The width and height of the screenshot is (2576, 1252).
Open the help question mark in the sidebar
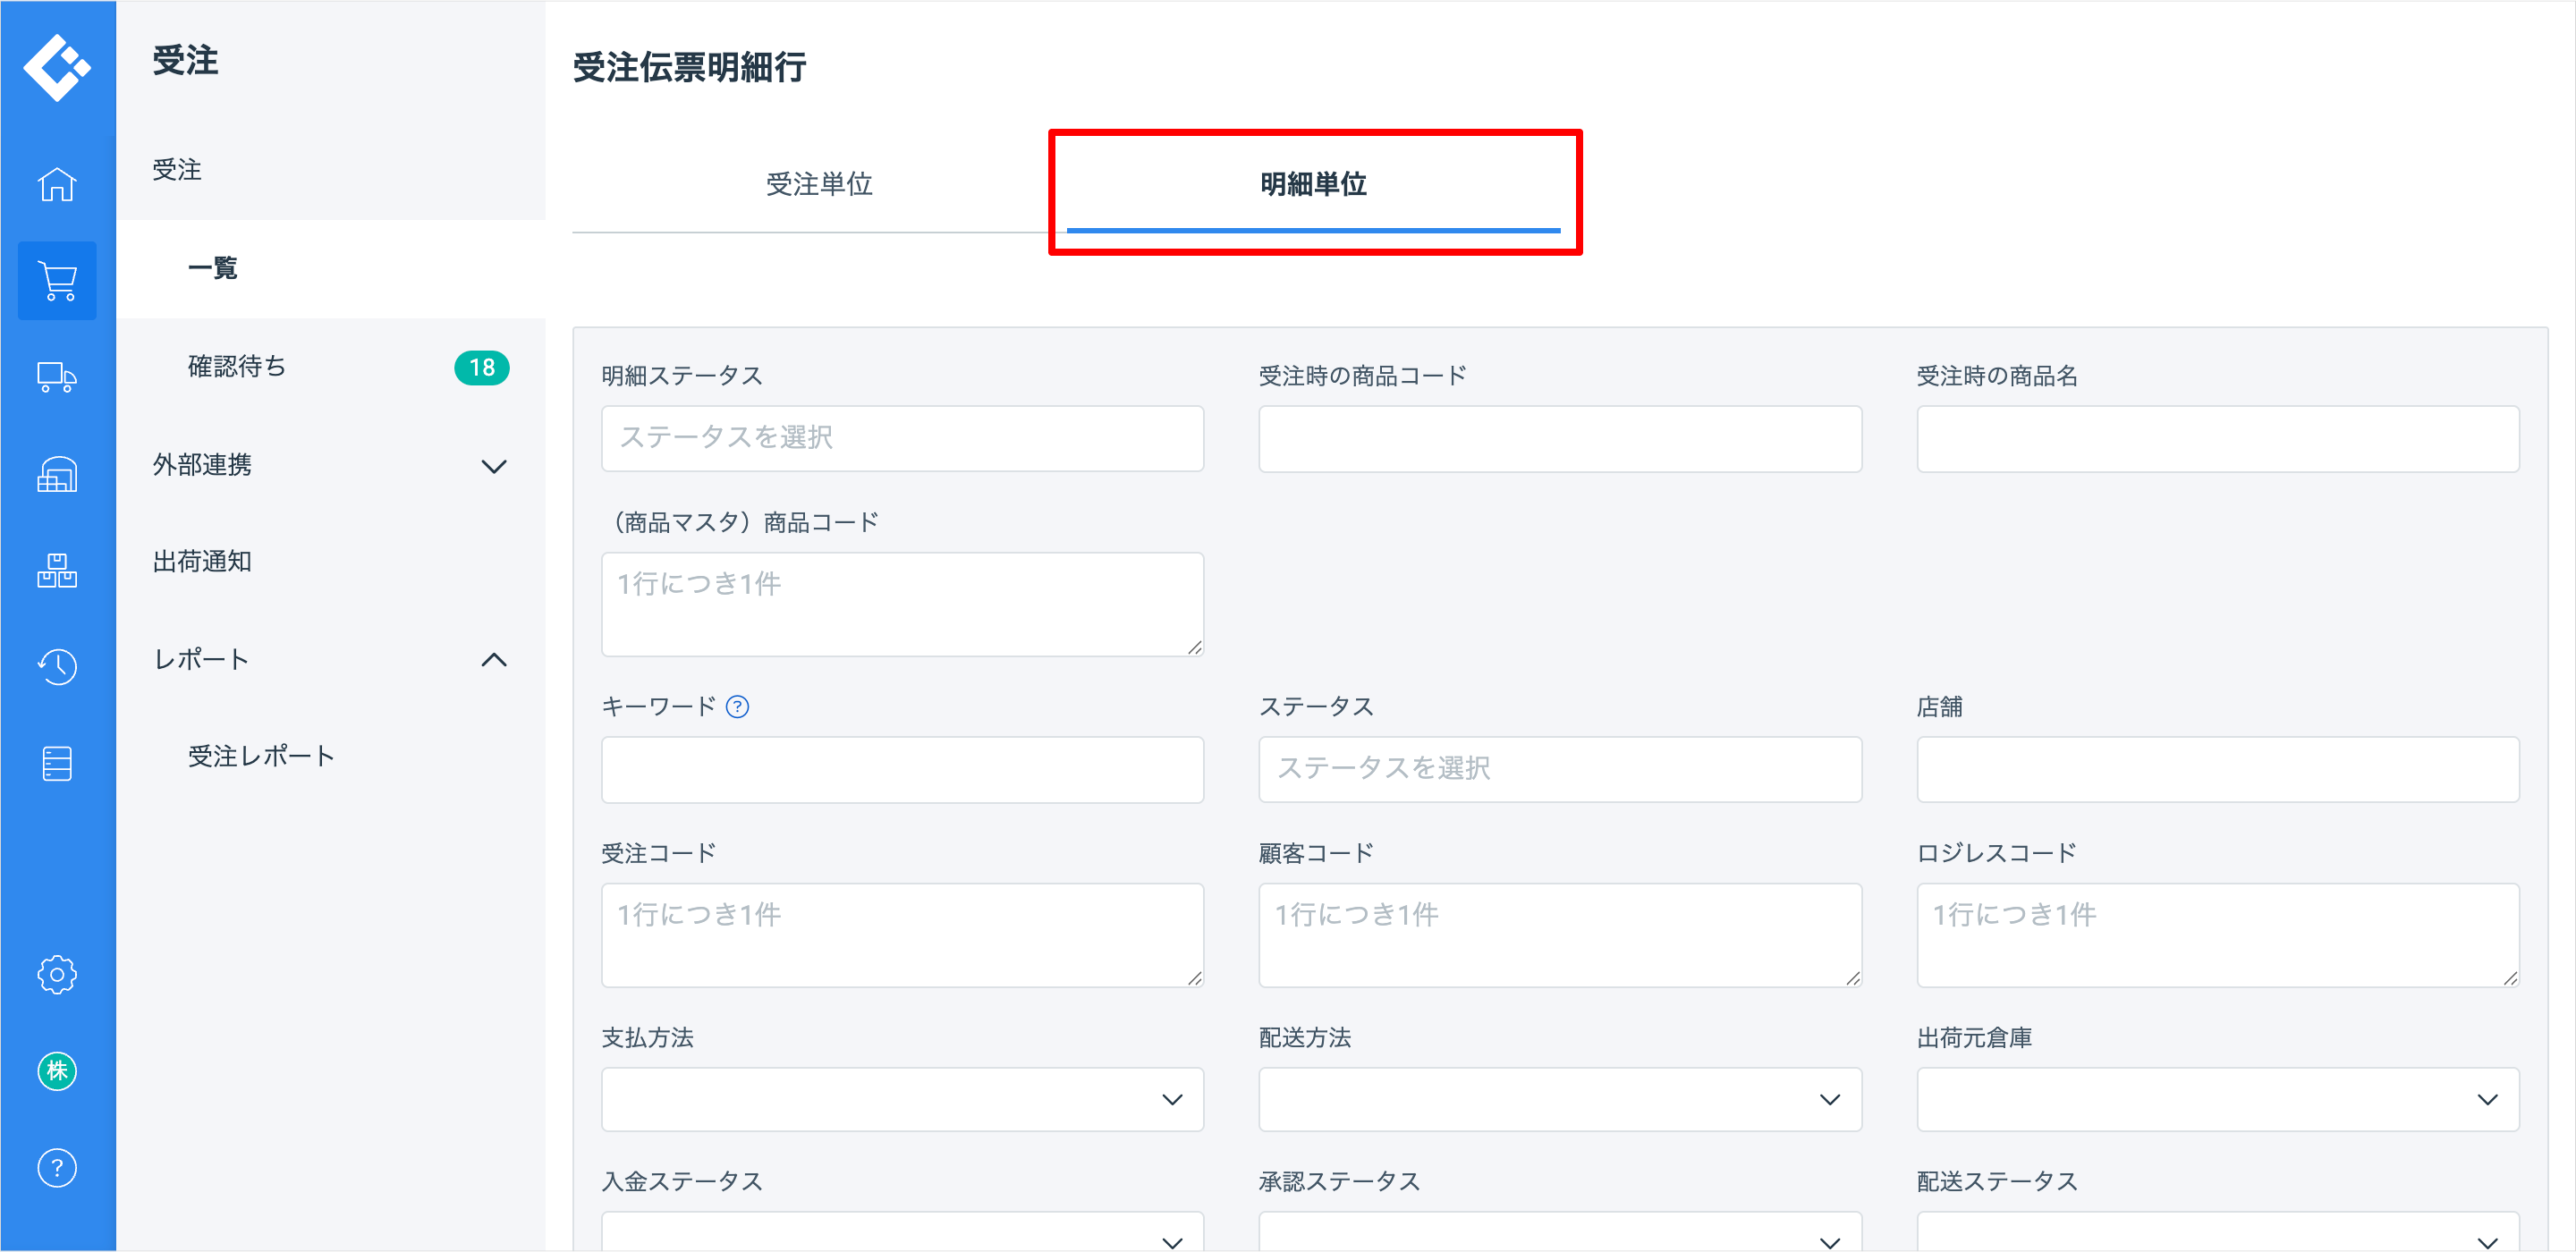tap(57, 1168)
